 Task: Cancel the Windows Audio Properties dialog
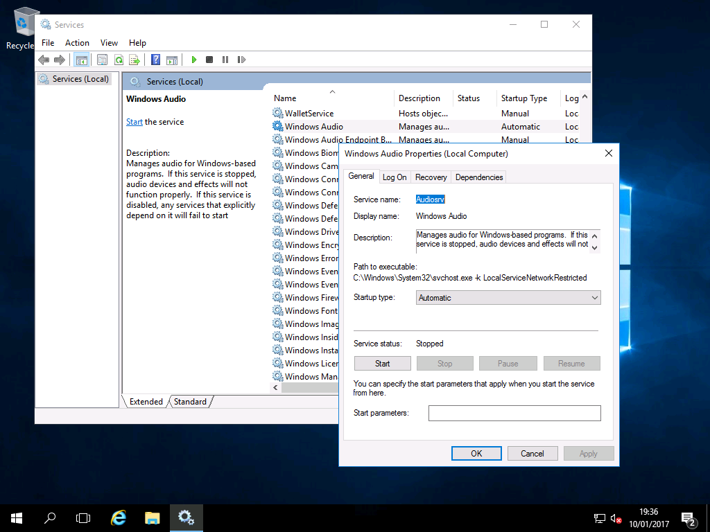coord(532,453)
